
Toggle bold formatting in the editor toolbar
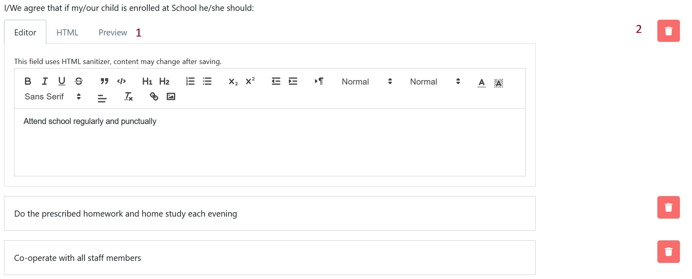click(x=28, y=81)
